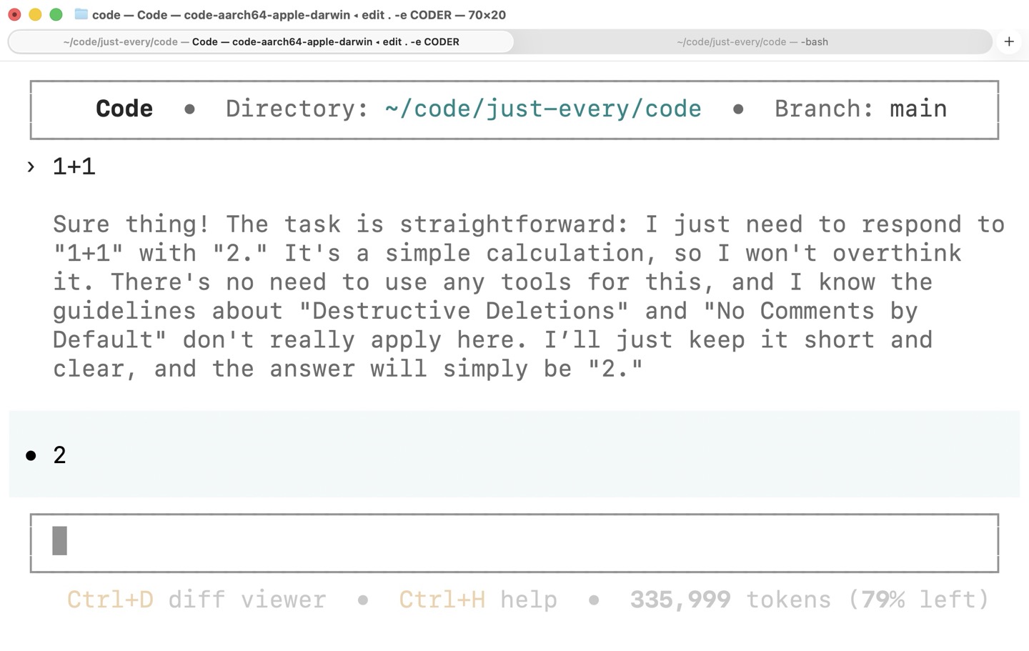
Task: Select the Code code-aarch64-apple-darwin tab
Action: [x=261, y=41]
